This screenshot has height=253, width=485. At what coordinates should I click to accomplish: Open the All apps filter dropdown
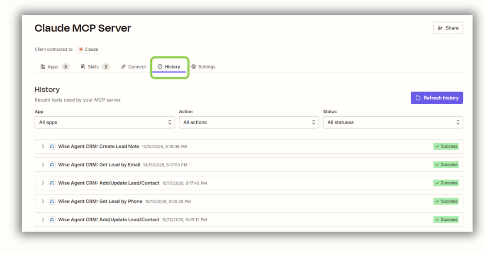[x=105, y=122]
